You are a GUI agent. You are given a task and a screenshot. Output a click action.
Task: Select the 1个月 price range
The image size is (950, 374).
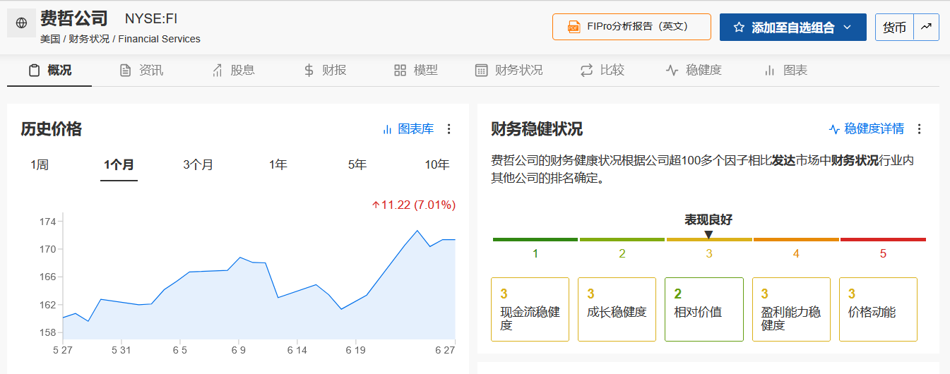pos(119,165)
